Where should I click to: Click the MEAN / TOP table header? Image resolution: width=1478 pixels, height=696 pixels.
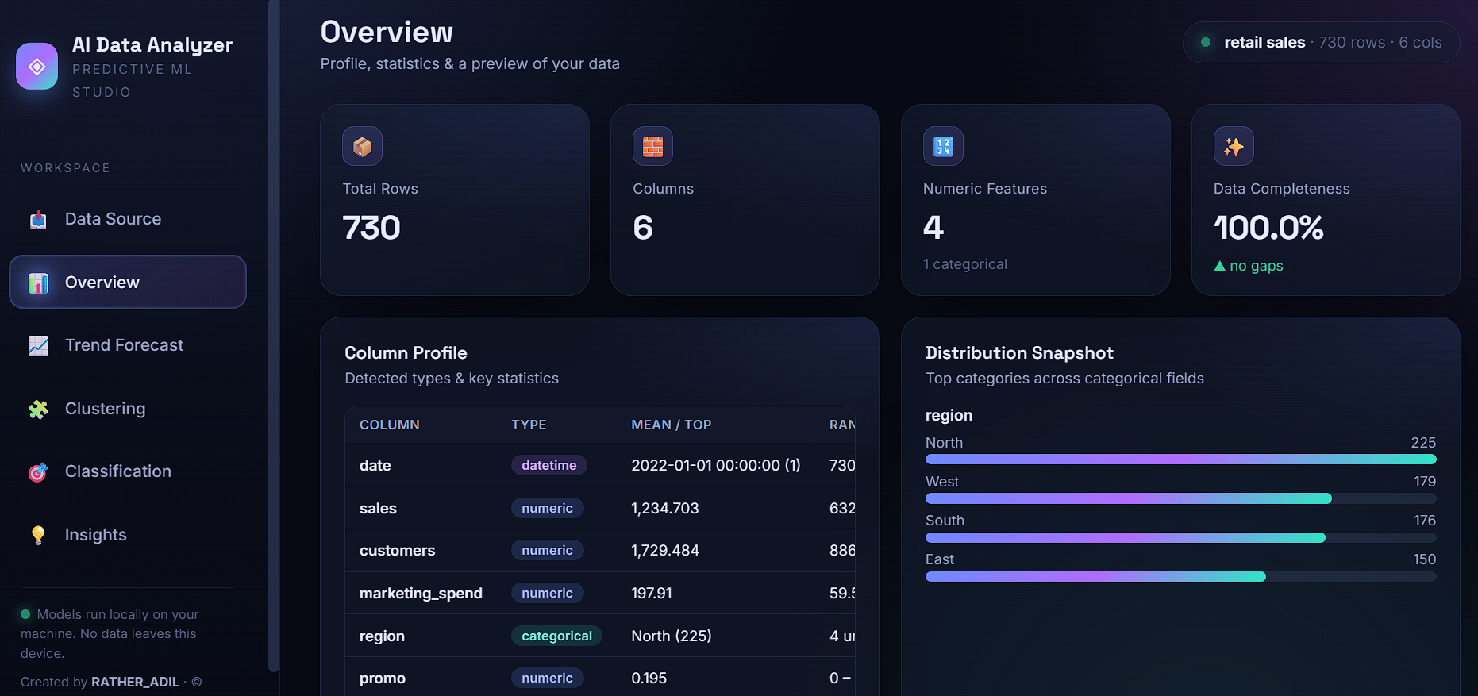pos(671,425)
